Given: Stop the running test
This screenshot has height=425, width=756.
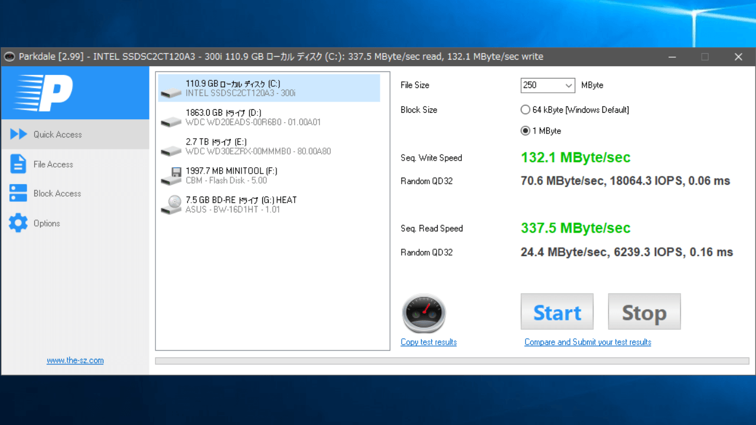Looking at the screenshot, I should (x=644, y=312).
